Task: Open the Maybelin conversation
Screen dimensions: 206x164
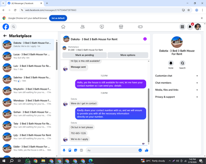Action: tap(28, 91)
